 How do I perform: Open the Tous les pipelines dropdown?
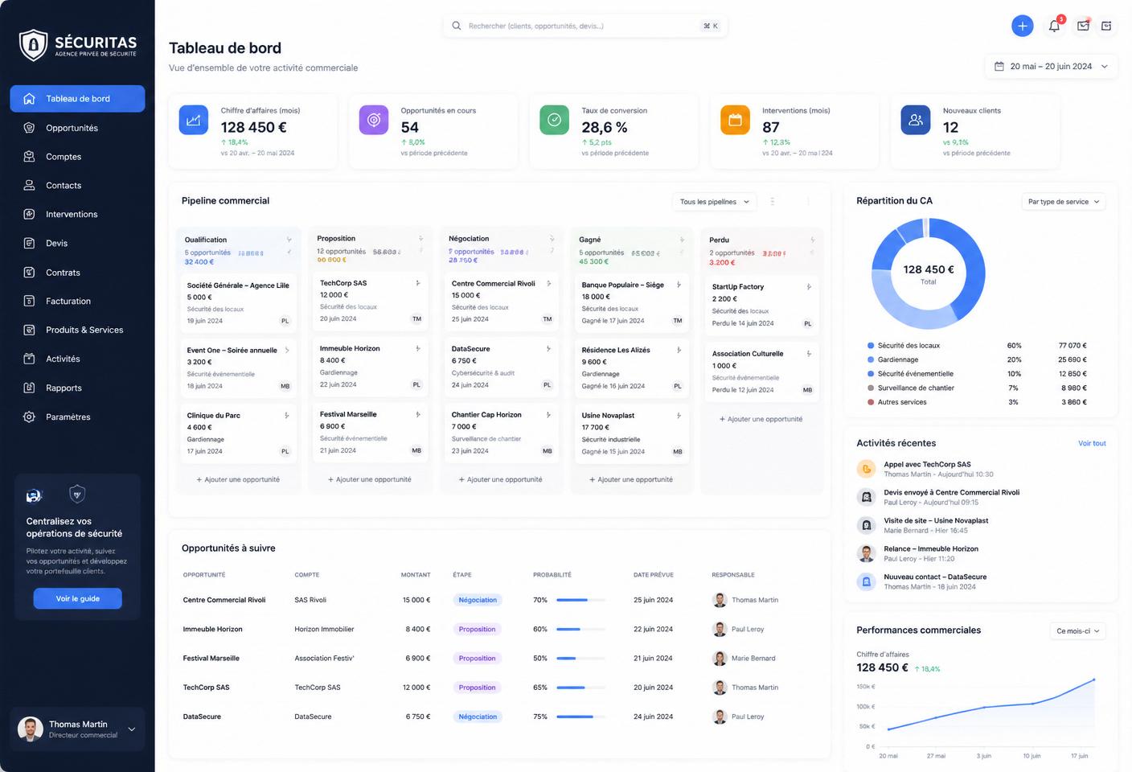(714, 202)
